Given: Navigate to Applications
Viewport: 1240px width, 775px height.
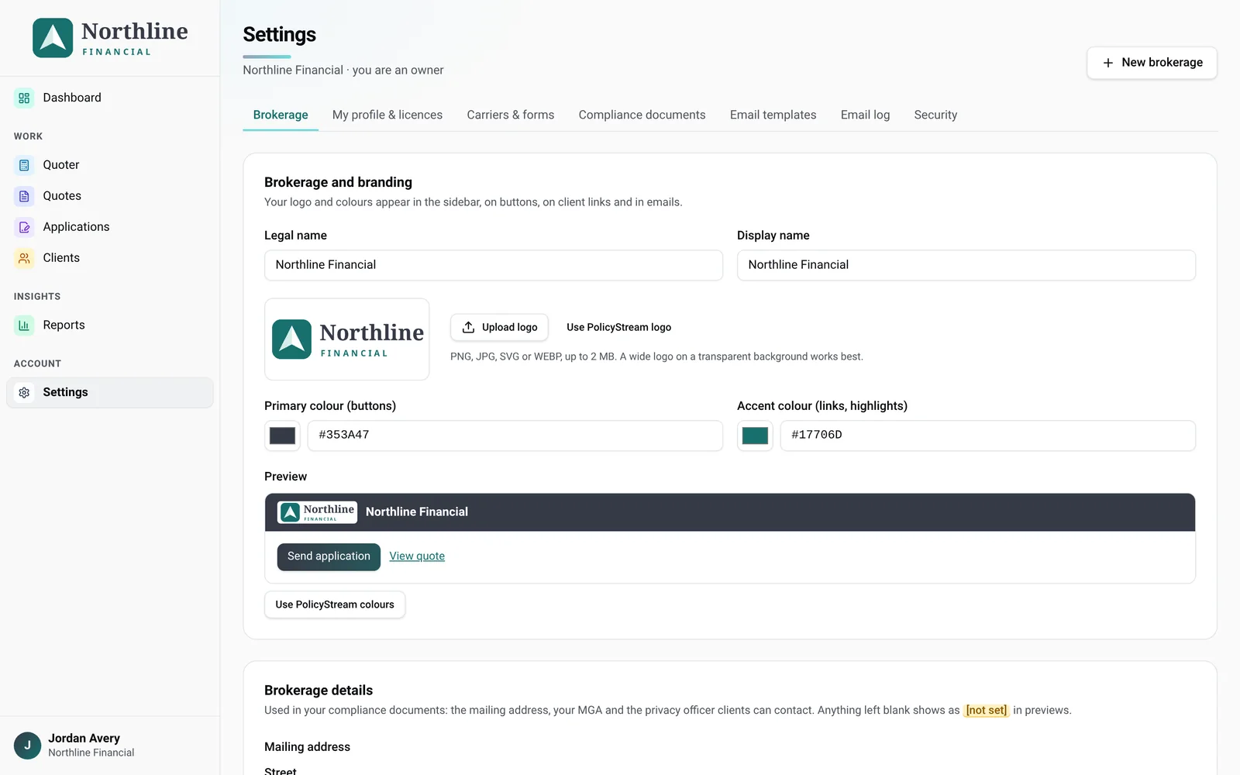Looking at the screenshot, I should tap(110, 227).
